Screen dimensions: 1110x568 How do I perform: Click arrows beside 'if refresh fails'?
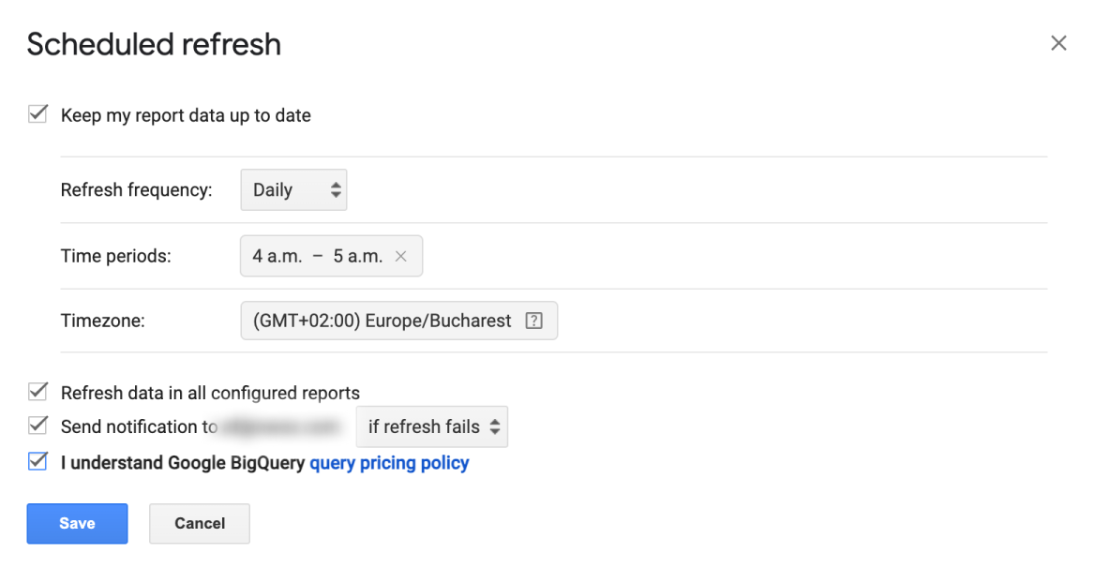[x=495, y=426]
